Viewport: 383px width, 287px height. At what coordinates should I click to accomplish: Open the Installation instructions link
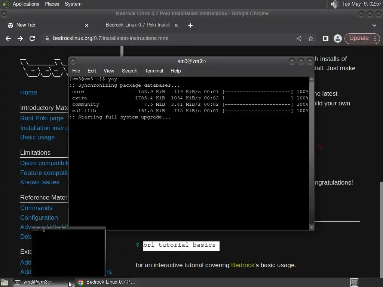tap(44, 128)
